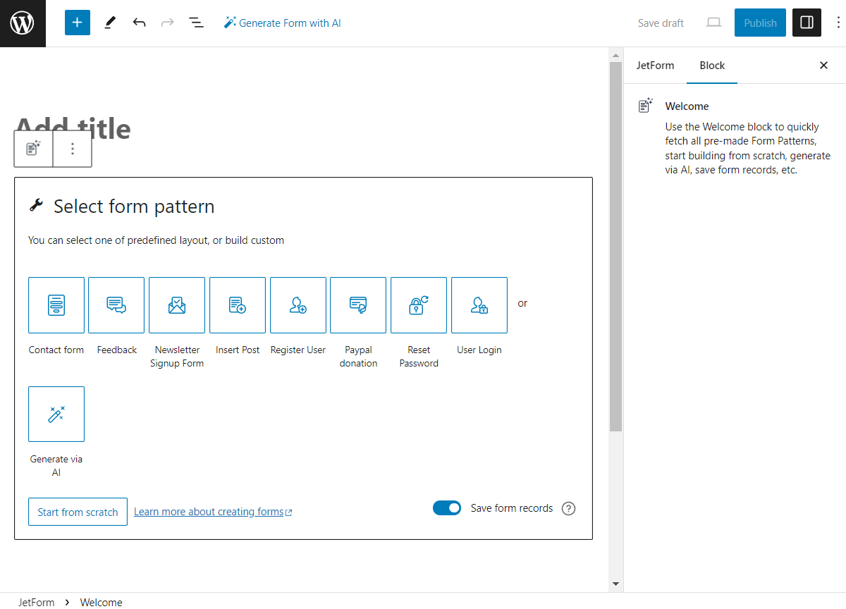The height and width of the screenshot is (609, 846).
Task: Disable the Save form records toggle
Action: pyautogui.click(x=447, y=508)
